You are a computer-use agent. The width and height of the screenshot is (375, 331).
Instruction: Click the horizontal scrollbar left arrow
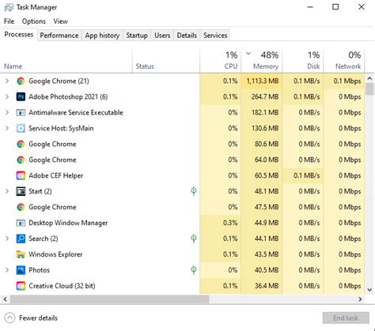[5, 299]
